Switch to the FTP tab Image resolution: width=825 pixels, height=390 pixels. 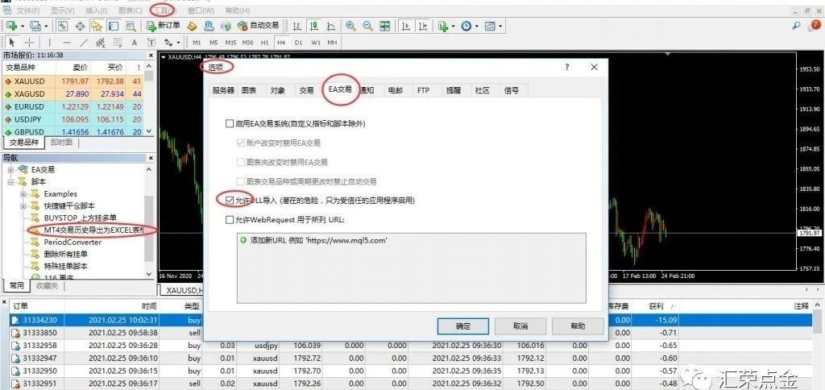(423, 90)
